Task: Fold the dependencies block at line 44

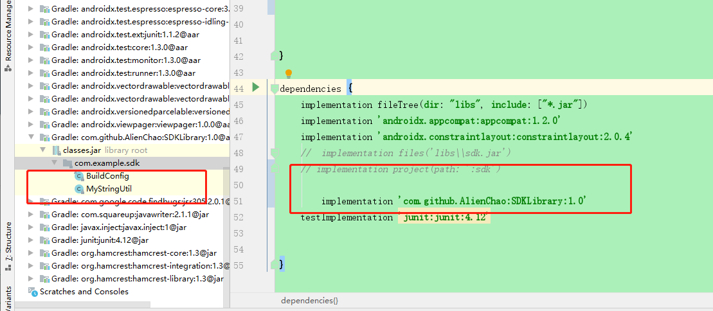Action: (274, 89)
